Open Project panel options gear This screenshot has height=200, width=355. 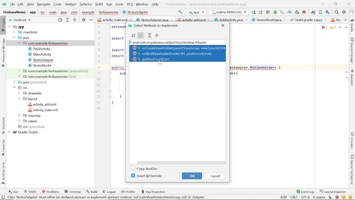(84, 20)
